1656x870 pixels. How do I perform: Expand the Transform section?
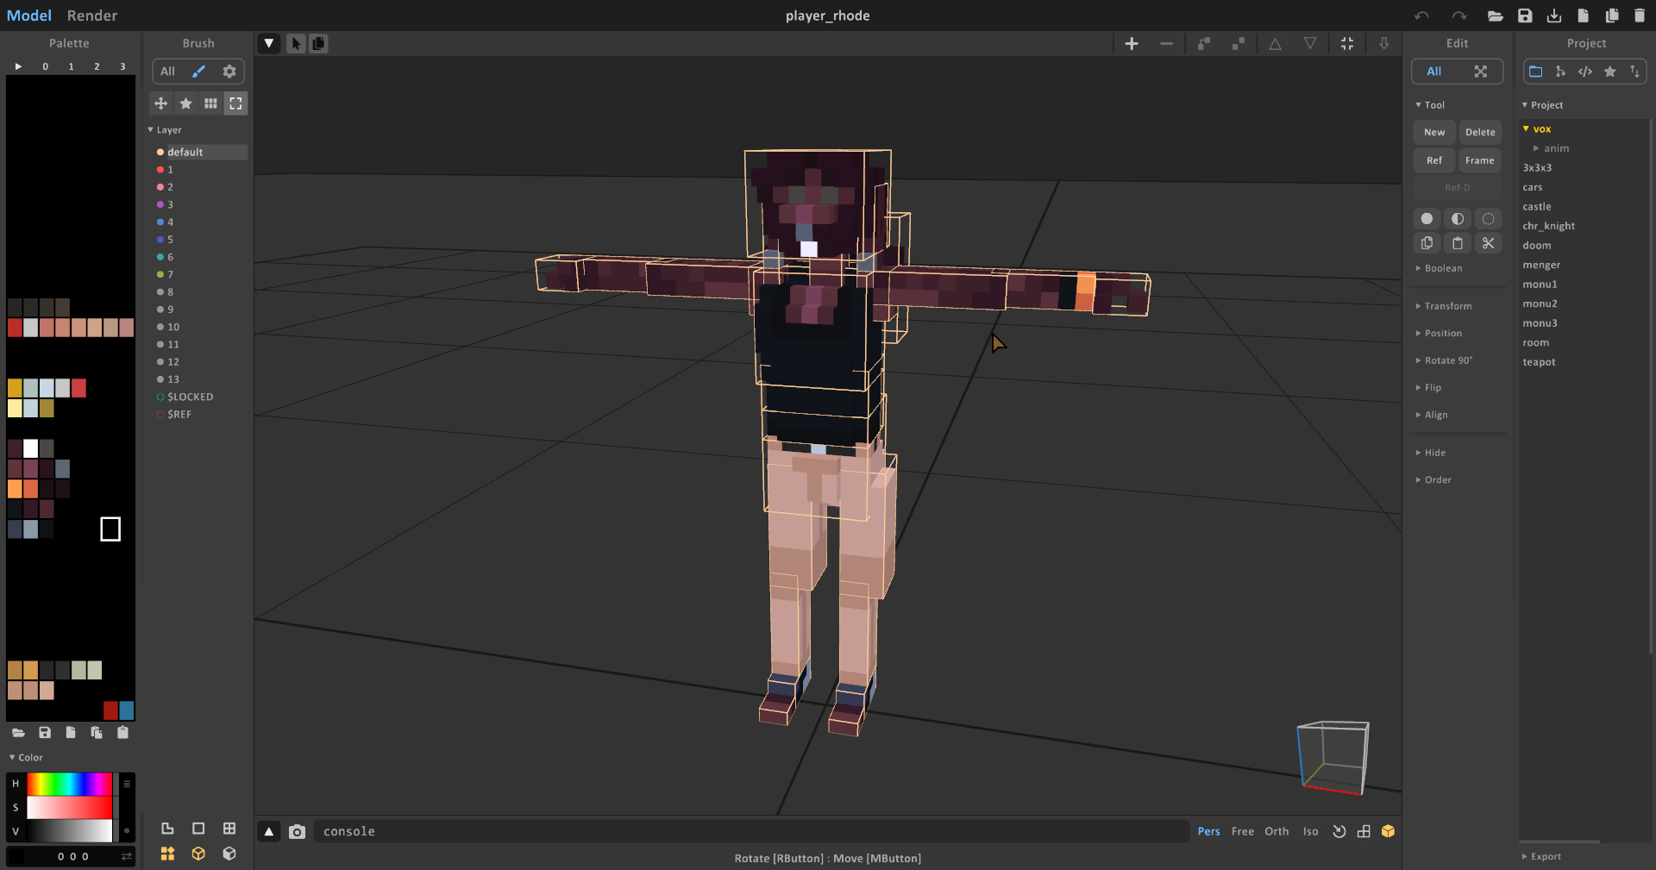click(x=1447, y=306)
